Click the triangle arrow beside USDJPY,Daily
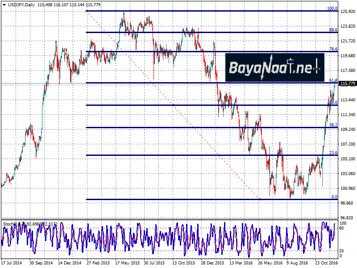The height and width of the screenshot is (268, 357). pos(4,4)
